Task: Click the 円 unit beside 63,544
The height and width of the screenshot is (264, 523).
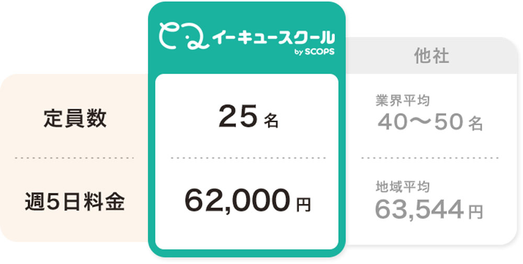Action: pyautogui.click(x=475, y=211)
